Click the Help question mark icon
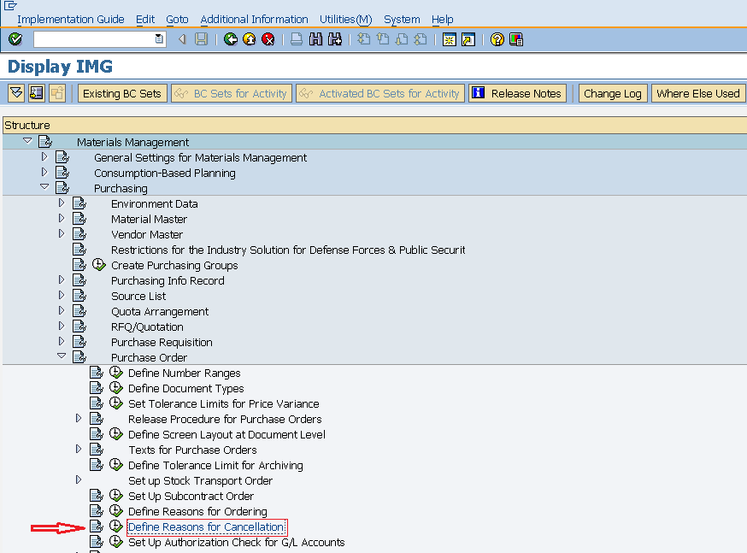This screenshot has height=553, width=747. tap(496, 39)
